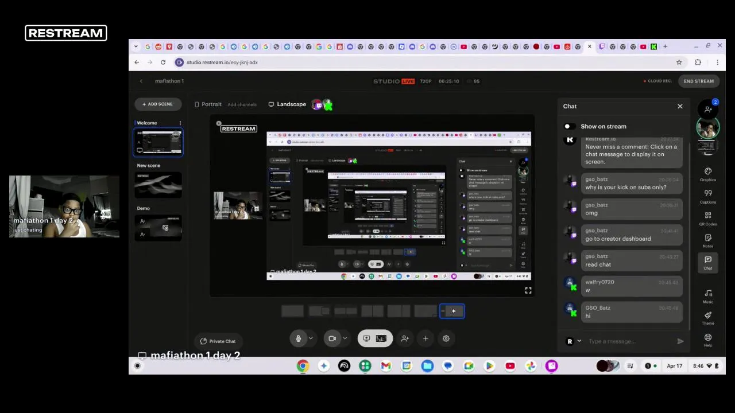Open the browser tab search chevron
The width and height of the screenshot is (735, 413).
(x=136, y=46)
